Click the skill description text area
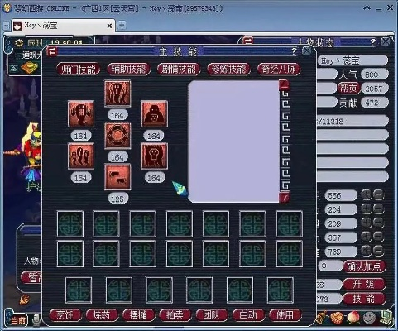Viewport: 398px width, 331px height. click(233, 142)
